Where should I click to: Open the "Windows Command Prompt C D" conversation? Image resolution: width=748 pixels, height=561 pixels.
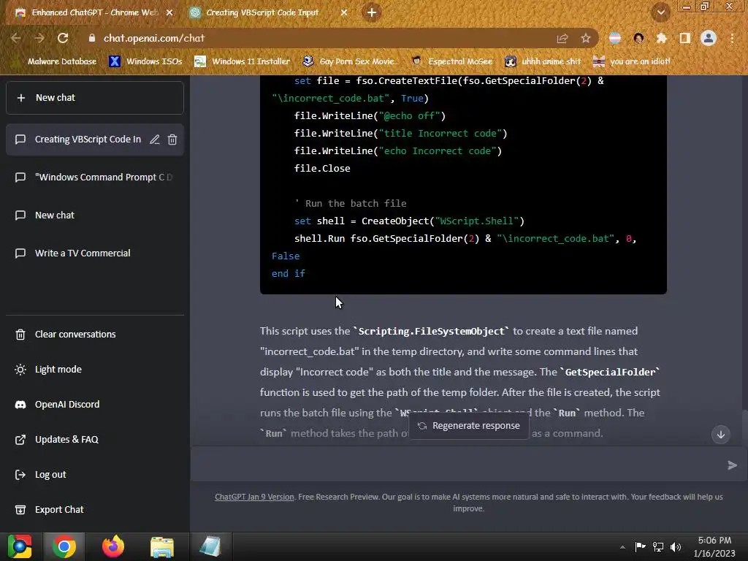pos(94,178)
